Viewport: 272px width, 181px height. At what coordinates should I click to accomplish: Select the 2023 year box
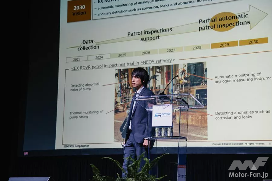[x=77, y=59]
